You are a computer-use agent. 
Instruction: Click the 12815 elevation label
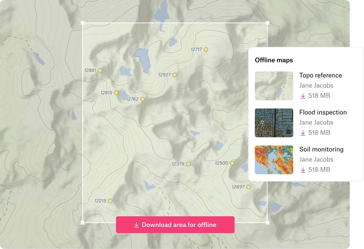[107, 93]
